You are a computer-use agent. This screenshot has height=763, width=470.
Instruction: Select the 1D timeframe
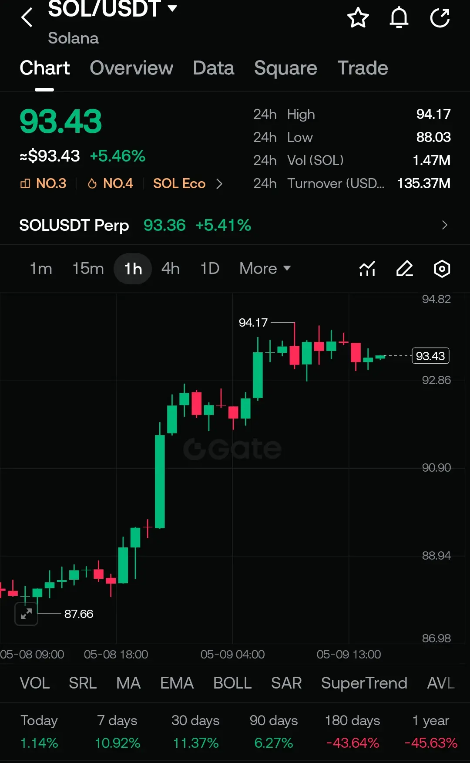click(x=210, y=269)
